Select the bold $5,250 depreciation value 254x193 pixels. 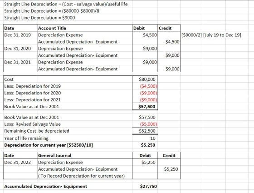pos(148,145)
